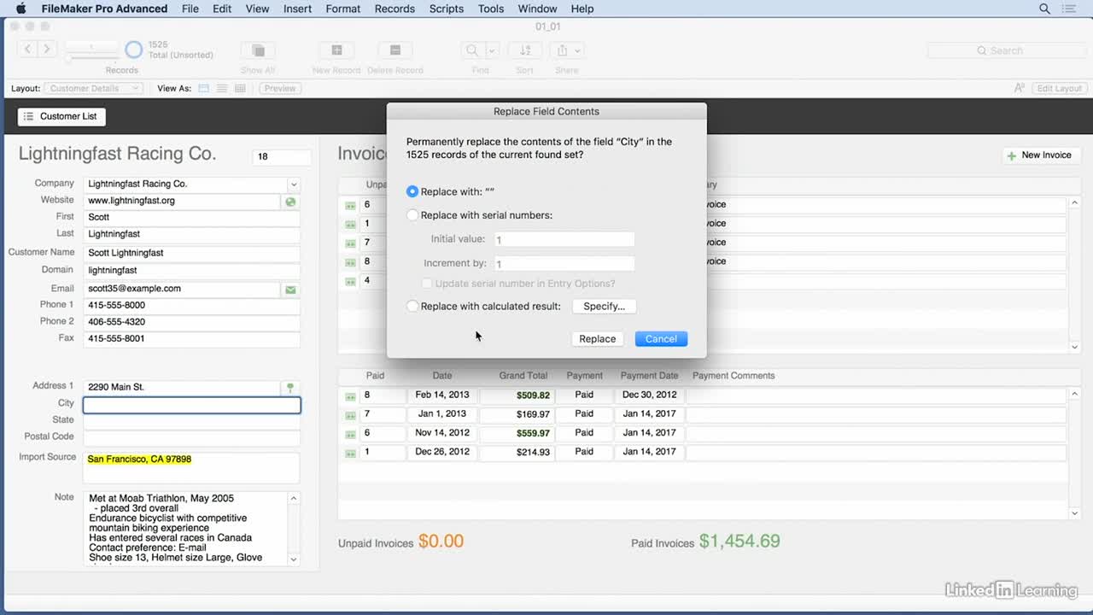Screen dimensions: 1093x615
Task: Click the list icon on Customer List button
Action: click(29, 116)
